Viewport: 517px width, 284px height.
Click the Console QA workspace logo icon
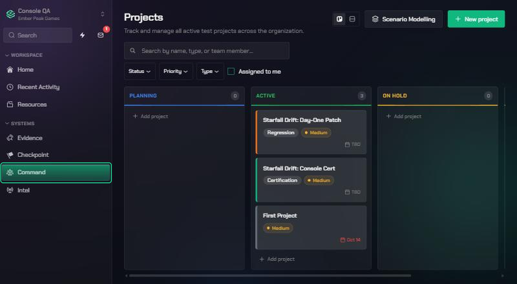[10, 14]
